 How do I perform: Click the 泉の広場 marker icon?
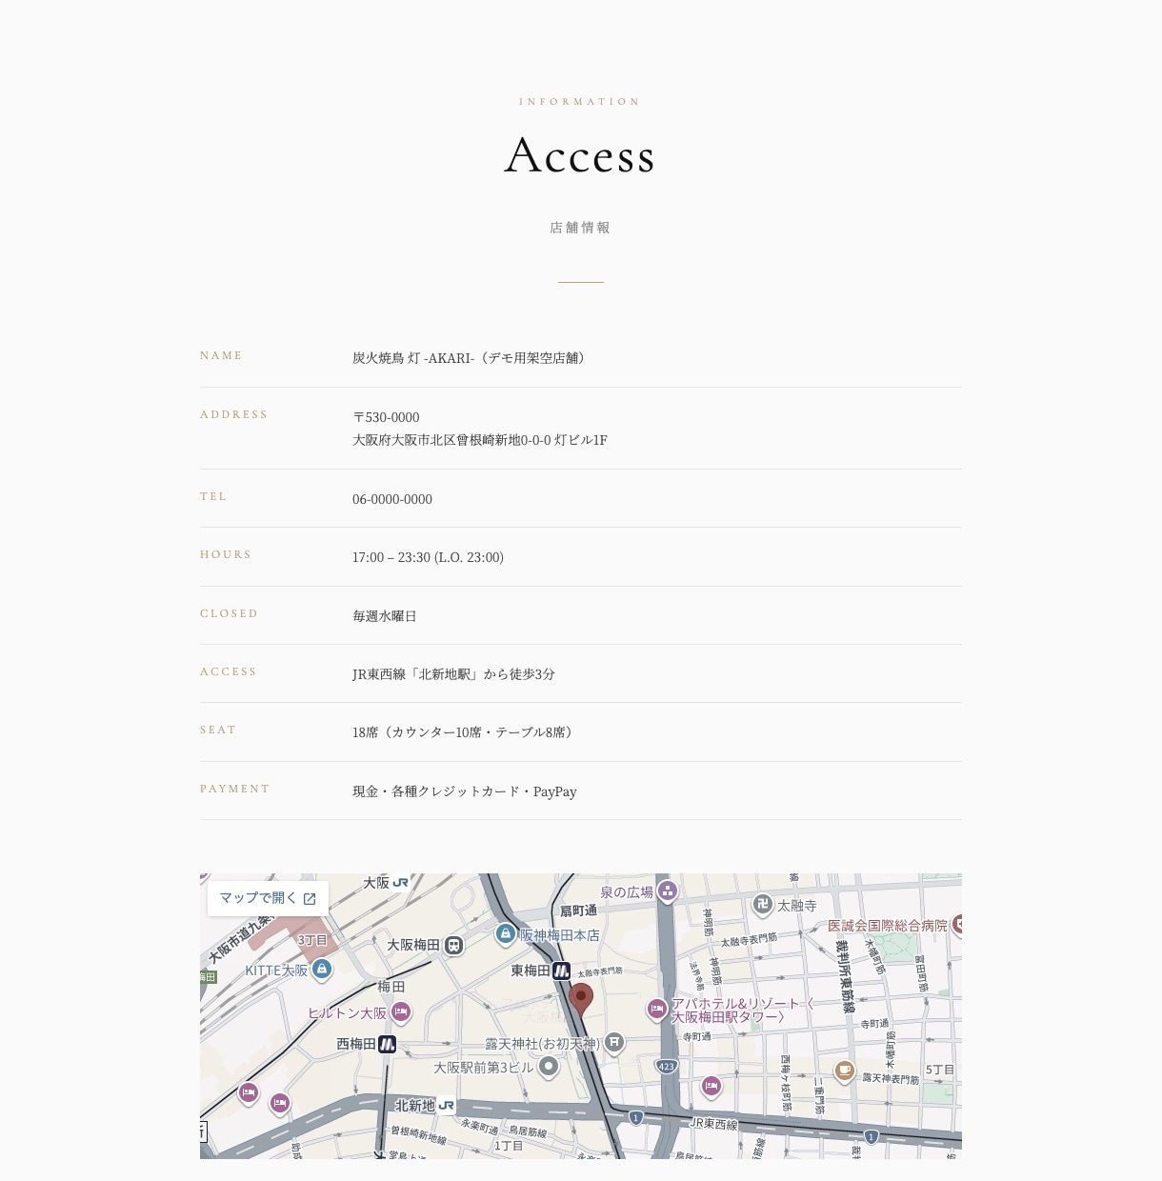click(668, 891)
